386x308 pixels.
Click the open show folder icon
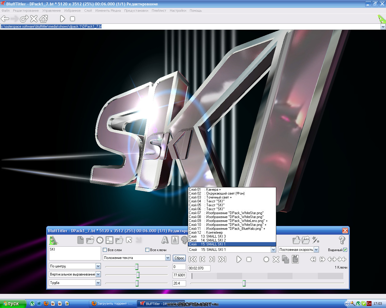[x=90, y=240]
